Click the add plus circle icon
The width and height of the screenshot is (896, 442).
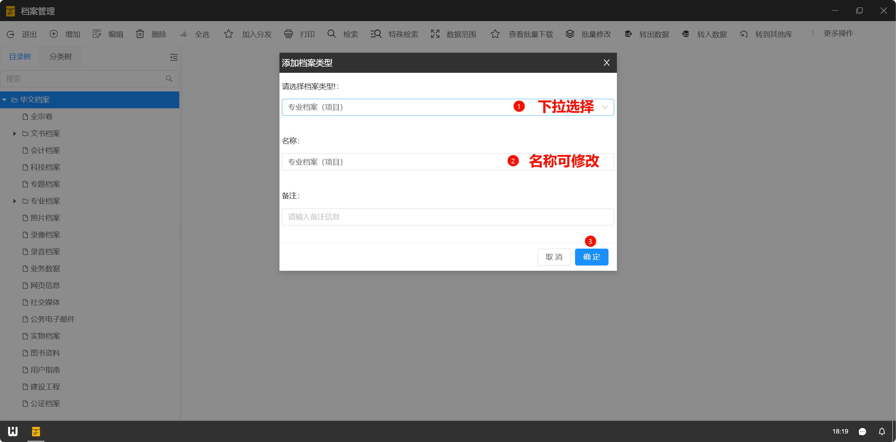[53, 34]
